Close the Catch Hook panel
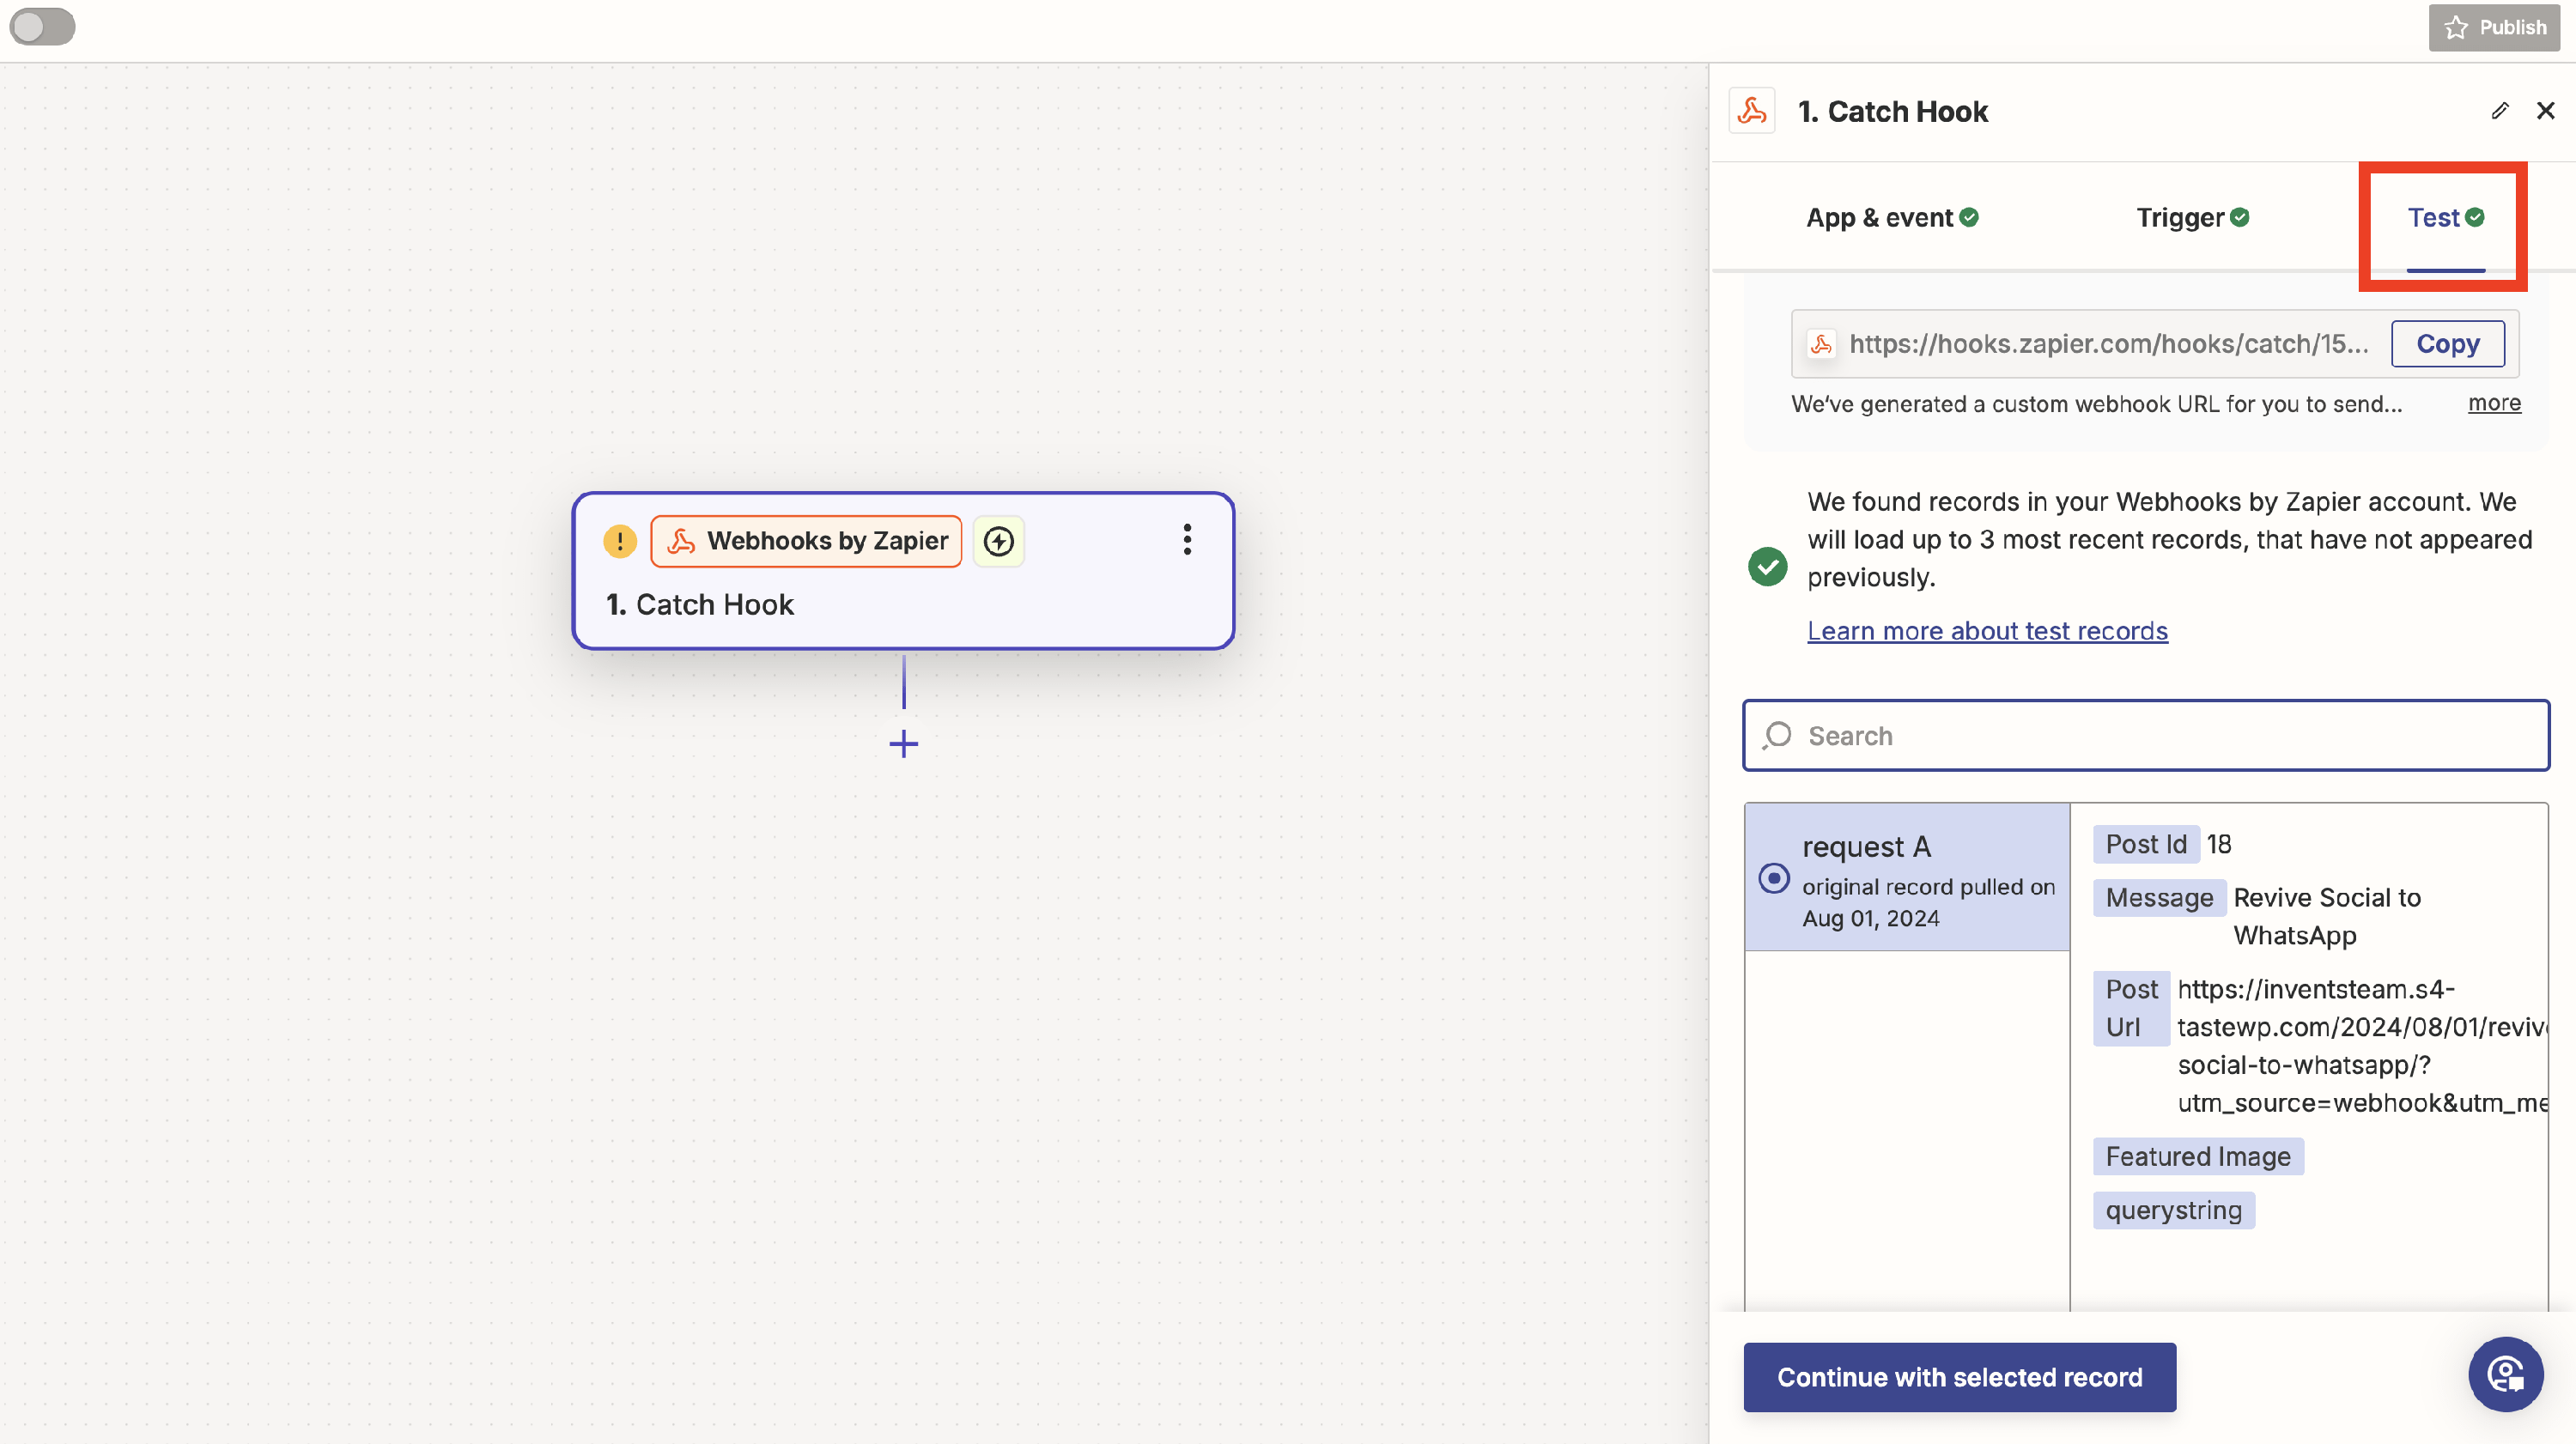This screenshot has width=2576, height=1444. pyautogui.click(x=2546, y=111)
